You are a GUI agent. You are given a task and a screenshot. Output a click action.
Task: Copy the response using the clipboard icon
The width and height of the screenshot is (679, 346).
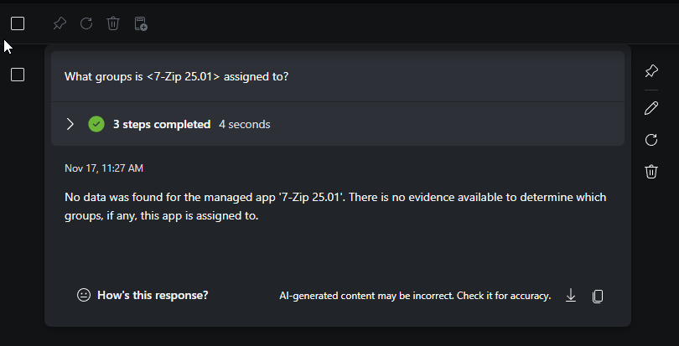pyautogui.click(x=598, y=296)
